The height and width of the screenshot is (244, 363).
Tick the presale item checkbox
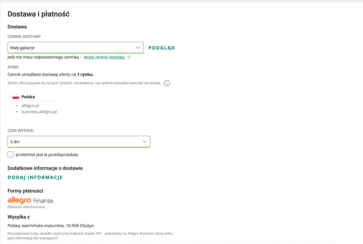pyautogui.click(x=11, y=155)
